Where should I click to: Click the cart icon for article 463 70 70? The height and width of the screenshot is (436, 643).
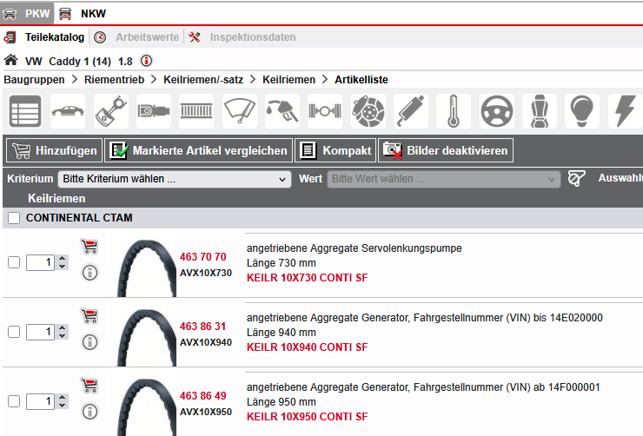click(x=89, y=246)
